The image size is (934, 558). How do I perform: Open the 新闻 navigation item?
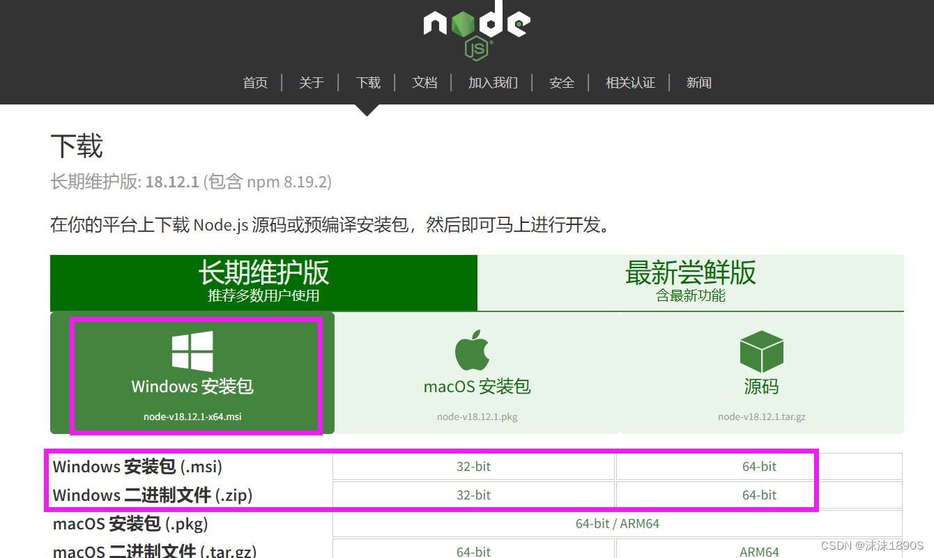click(699, 83)
